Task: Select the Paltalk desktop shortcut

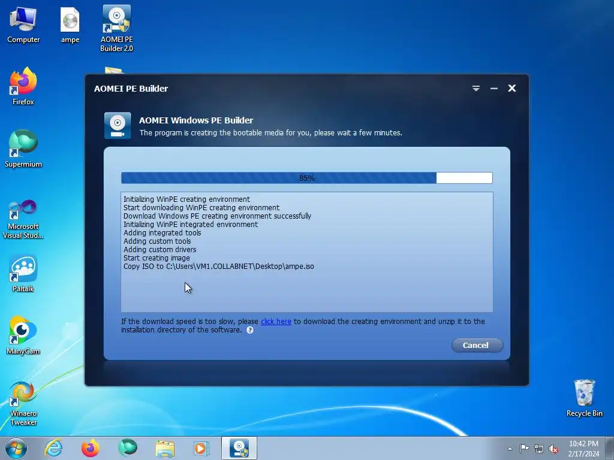Action: [x=23, y=273]
